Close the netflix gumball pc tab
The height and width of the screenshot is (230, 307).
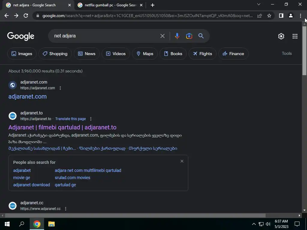(141, 5)
